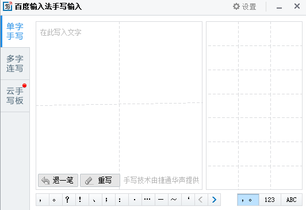Insert the enumeration comma 、

click(95, 200)
